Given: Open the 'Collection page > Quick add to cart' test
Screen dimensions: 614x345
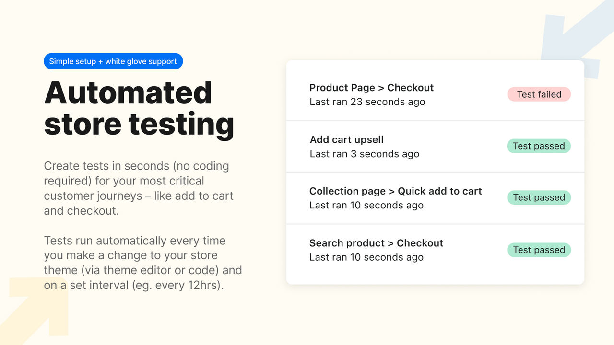Looking at the screenshot, I should coord(395,191).
